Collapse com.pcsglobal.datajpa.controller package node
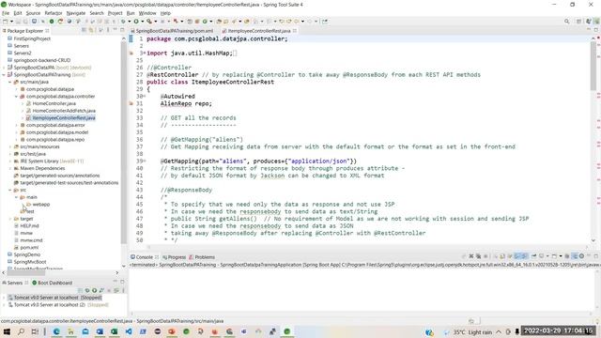The width and height of the screenshot is (601, 338). (17, 97)
